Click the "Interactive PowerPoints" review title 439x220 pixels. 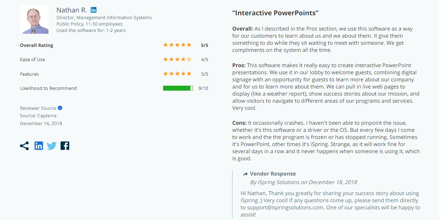click(275, 13)
